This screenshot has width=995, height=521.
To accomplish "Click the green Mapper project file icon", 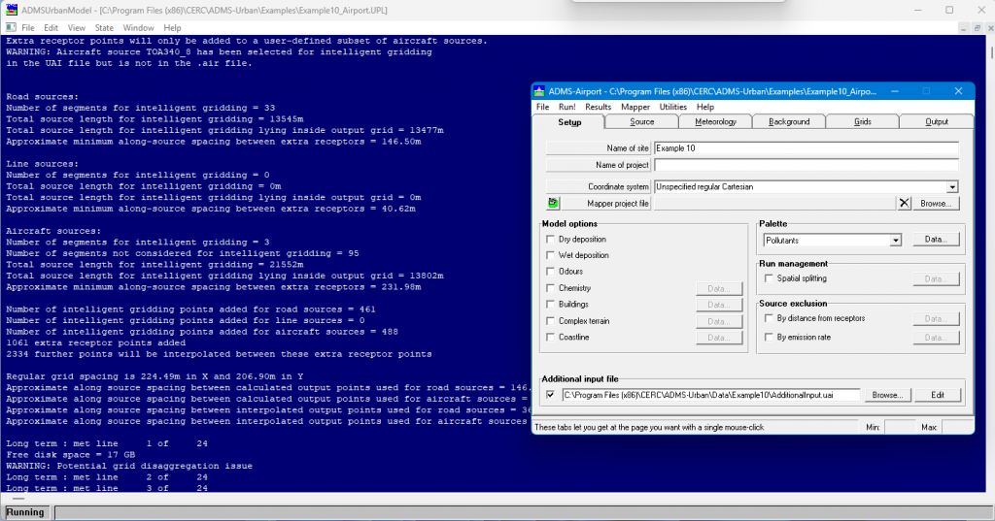I will 553,203.
